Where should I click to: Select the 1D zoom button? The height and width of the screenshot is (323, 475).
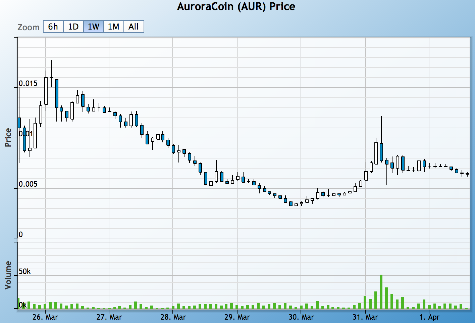click(73, 27)
